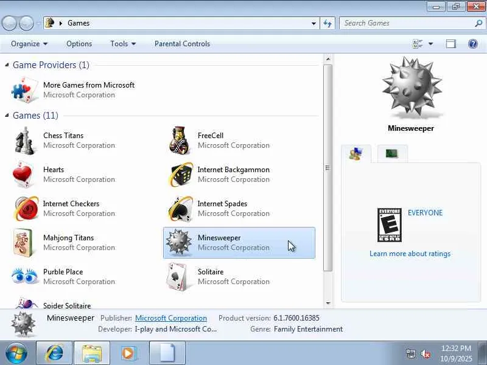The width and height of the screenshot is (487, 365).
Task: Select the Internet Backgammon dice icon
Action: pyautogui.click(x=181, y=175)
